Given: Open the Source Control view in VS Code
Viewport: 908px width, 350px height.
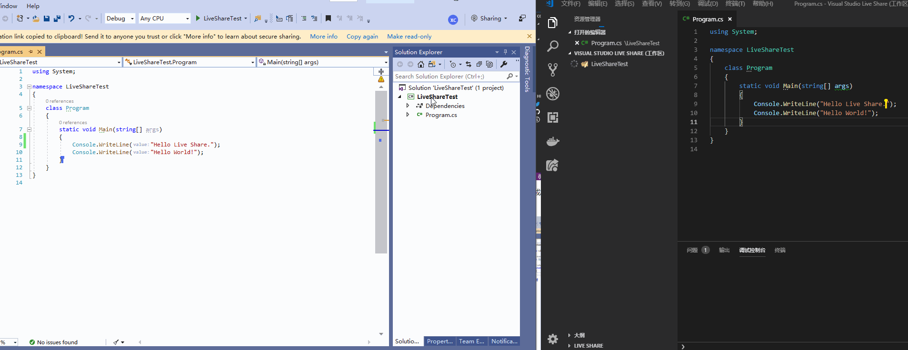Looking at the screenshot, I should point(552,70).
